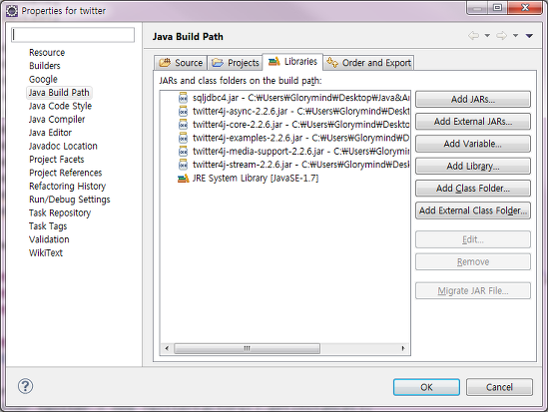
Task: Select Run/Debug Settings page
Action: tap(70, 200)
